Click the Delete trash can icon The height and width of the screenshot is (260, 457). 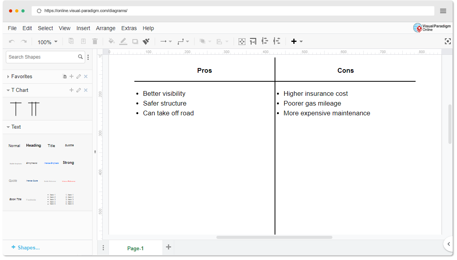point(95,41)
